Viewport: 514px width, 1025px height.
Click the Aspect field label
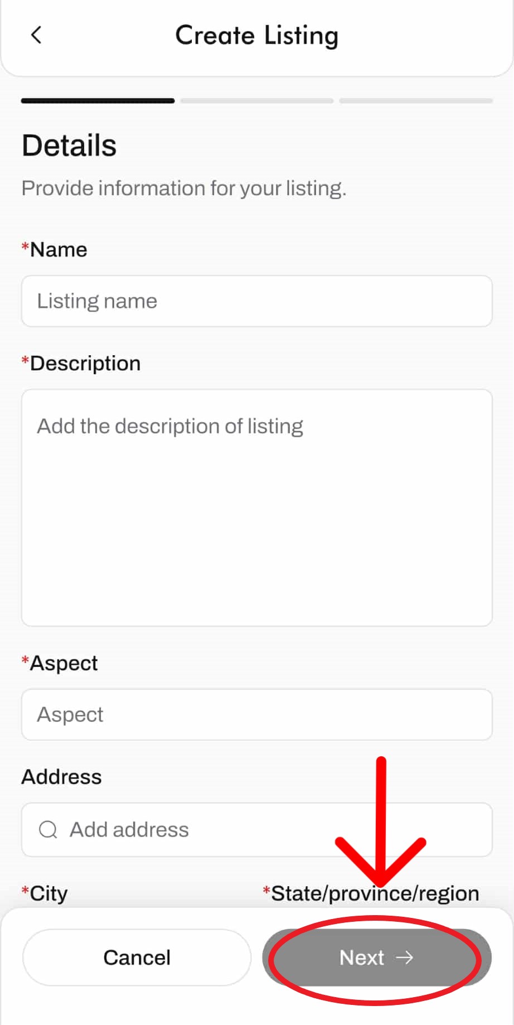click(x=64, y=663)
